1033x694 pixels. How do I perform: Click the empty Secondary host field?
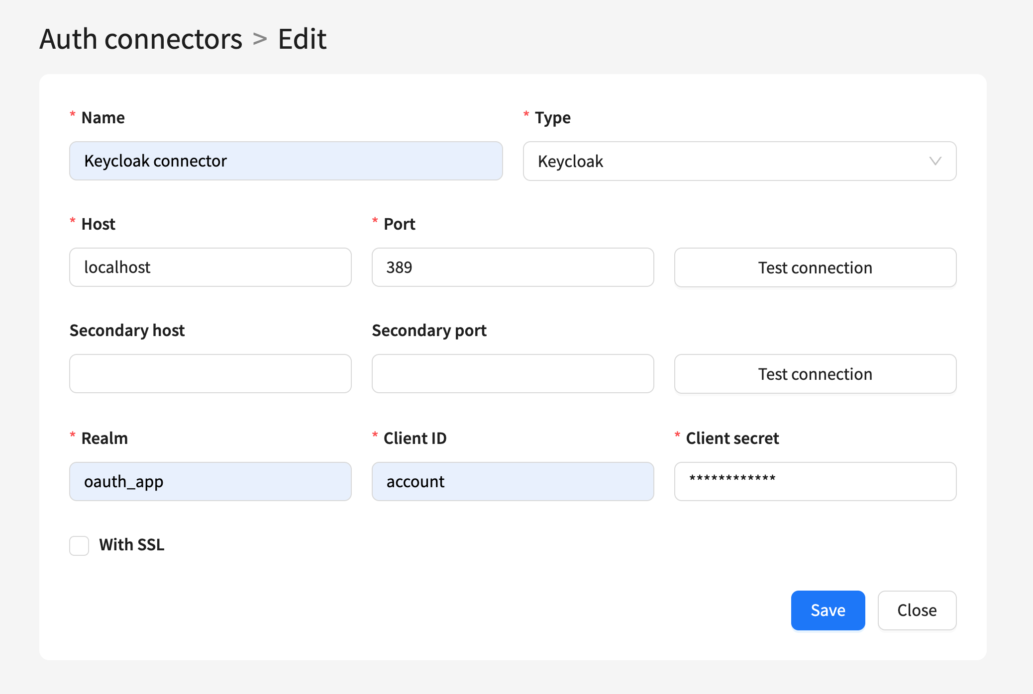tap(210, 374)
